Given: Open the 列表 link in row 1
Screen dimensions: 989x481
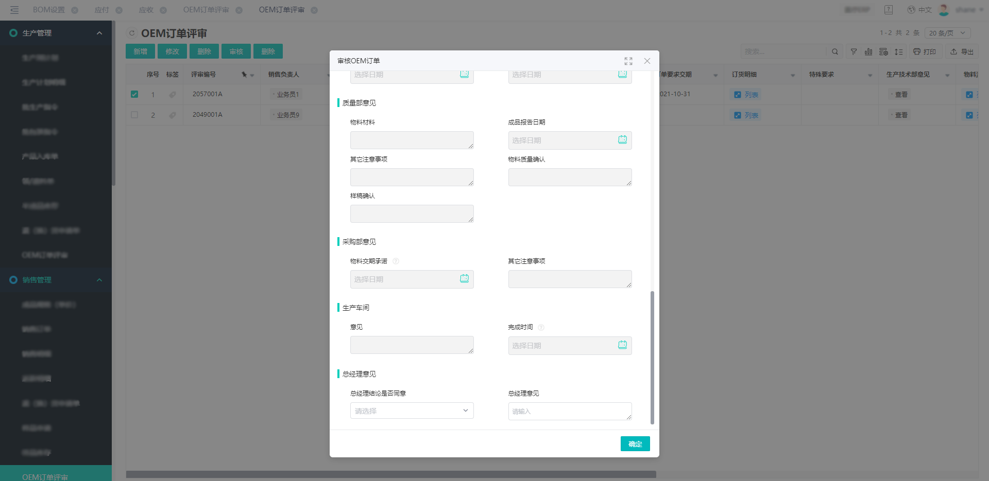Looking at the screenshot, I should point(746,95).
